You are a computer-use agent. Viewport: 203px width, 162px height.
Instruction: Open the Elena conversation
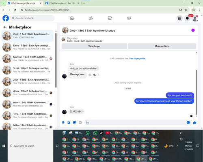point(27,47)
